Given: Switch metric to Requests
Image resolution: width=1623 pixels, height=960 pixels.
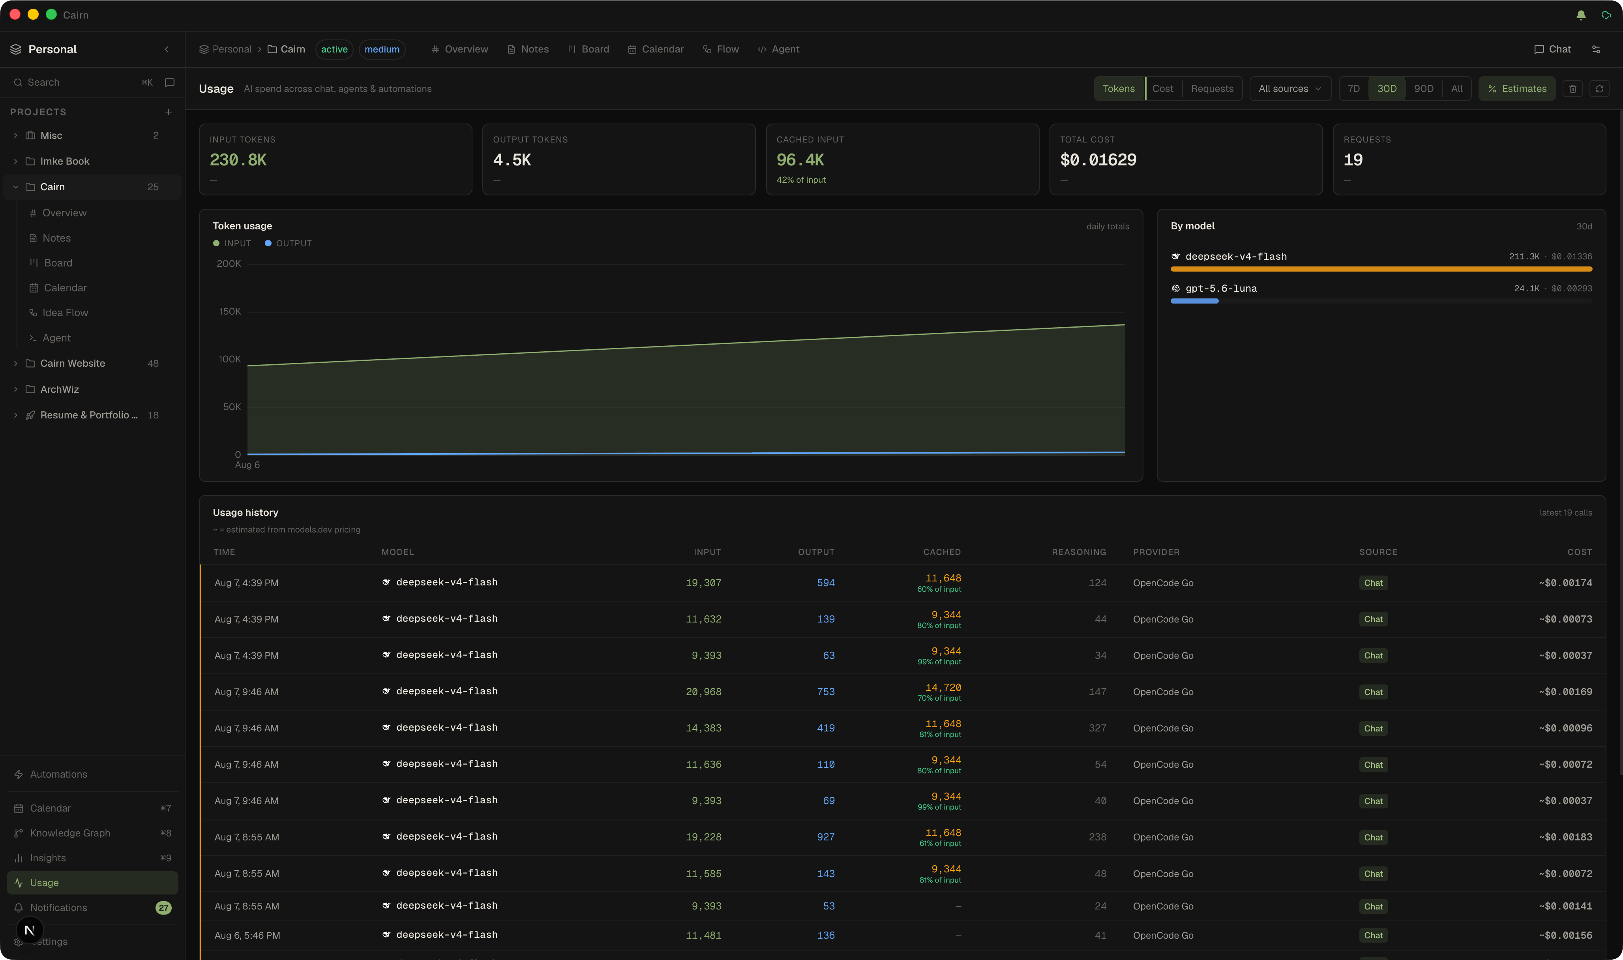Looking at the screenshot, I should tap(1212, 89).
